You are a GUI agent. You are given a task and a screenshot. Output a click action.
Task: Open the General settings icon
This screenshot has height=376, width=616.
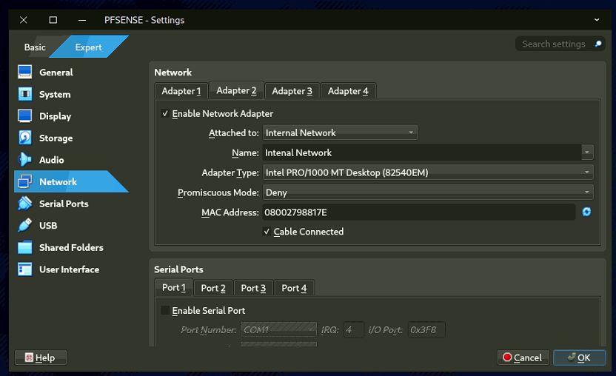[25, 73]
